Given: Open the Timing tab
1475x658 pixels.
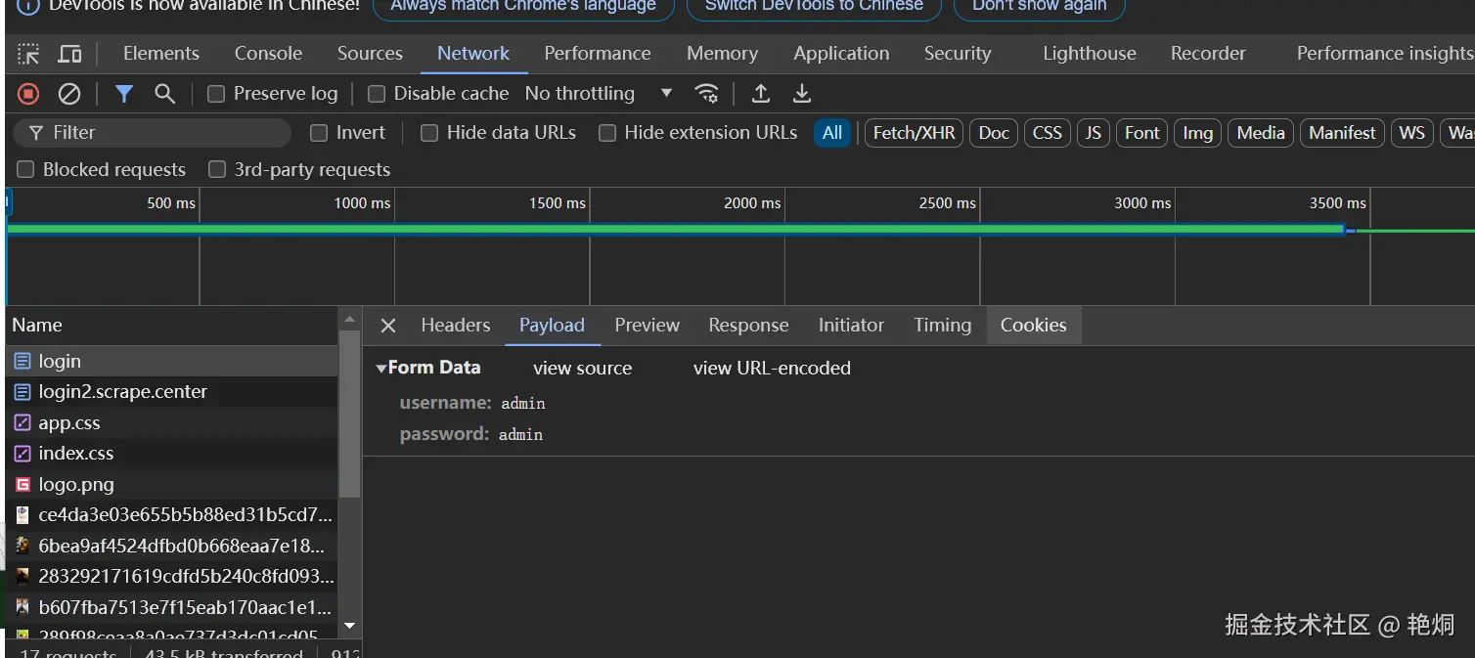Looking at the screenshot, I should 942,326.
